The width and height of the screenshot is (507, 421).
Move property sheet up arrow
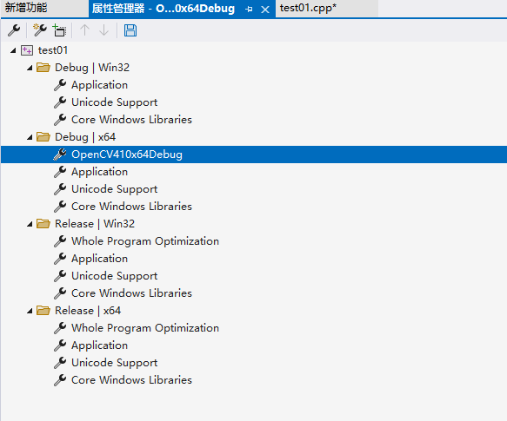pyautogui.click(x=84, y=30)
